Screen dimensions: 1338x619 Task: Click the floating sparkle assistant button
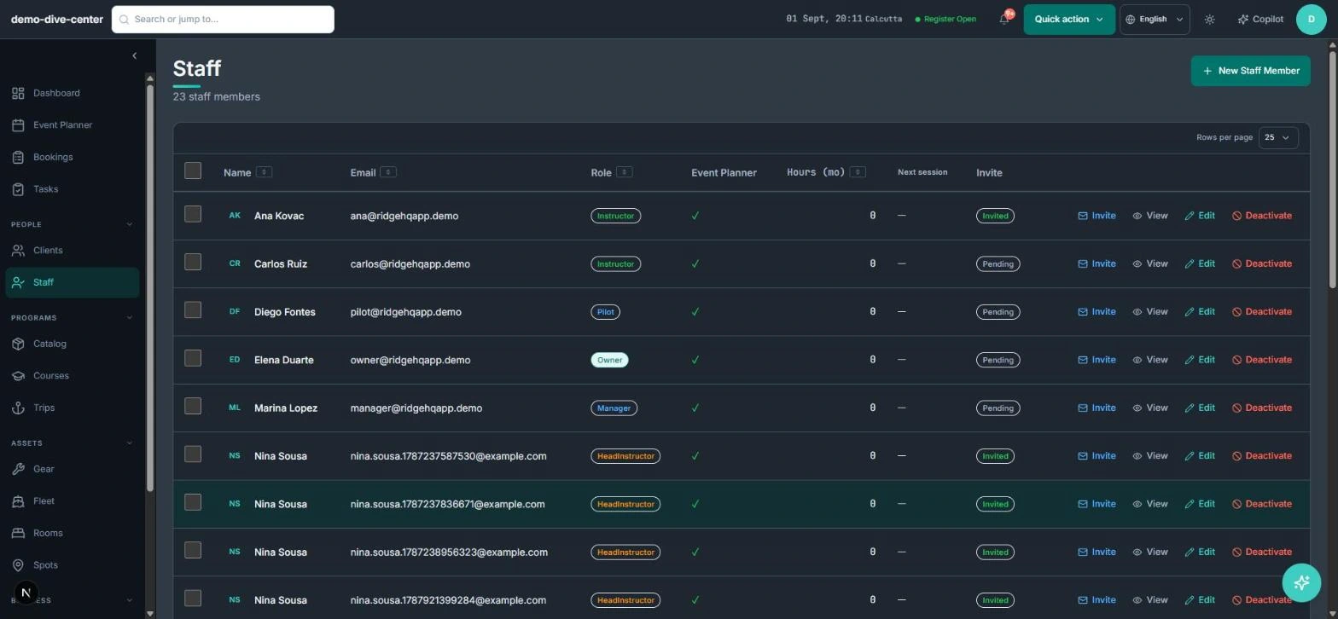coord(1301,583)
